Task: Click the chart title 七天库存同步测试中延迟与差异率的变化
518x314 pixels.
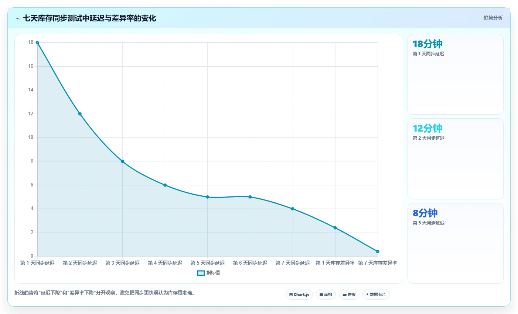Action: pyautogui.click(x=89, y=18)
